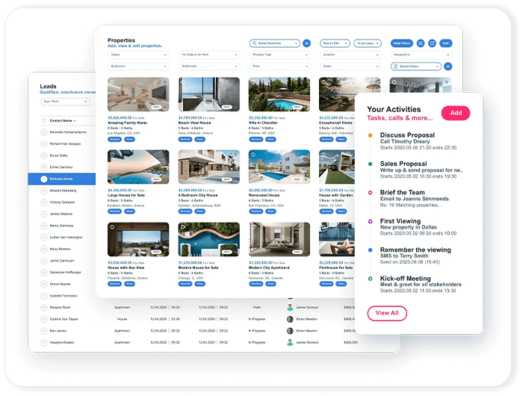This screenshot has height=396, width=523.
Task: Open the House with Sea View photo
Action: pyautogui.click(x=138, y=240)
